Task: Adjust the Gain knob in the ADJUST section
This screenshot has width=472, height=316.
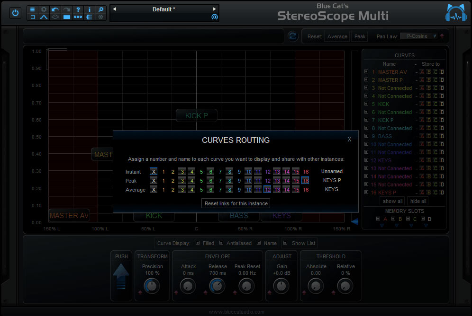Action: coord(281,286)
